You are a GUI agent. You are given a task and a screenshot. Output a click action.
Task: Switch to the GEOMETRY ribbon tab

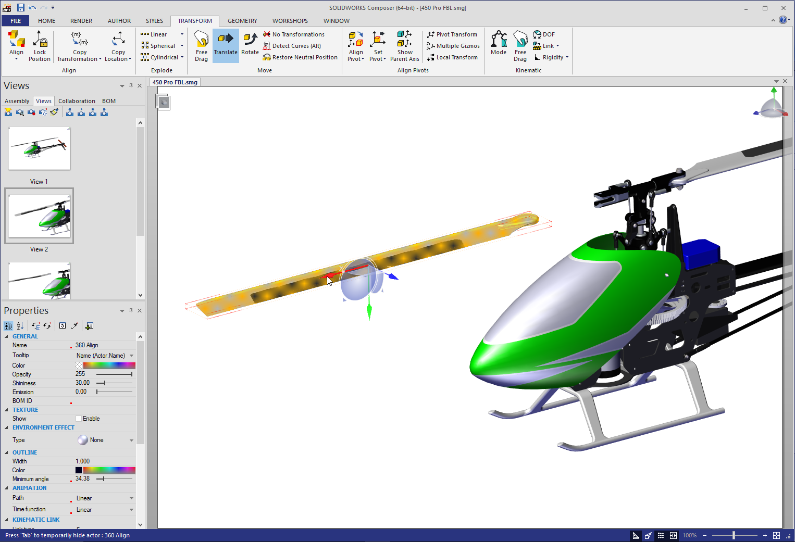click(242, 21)
